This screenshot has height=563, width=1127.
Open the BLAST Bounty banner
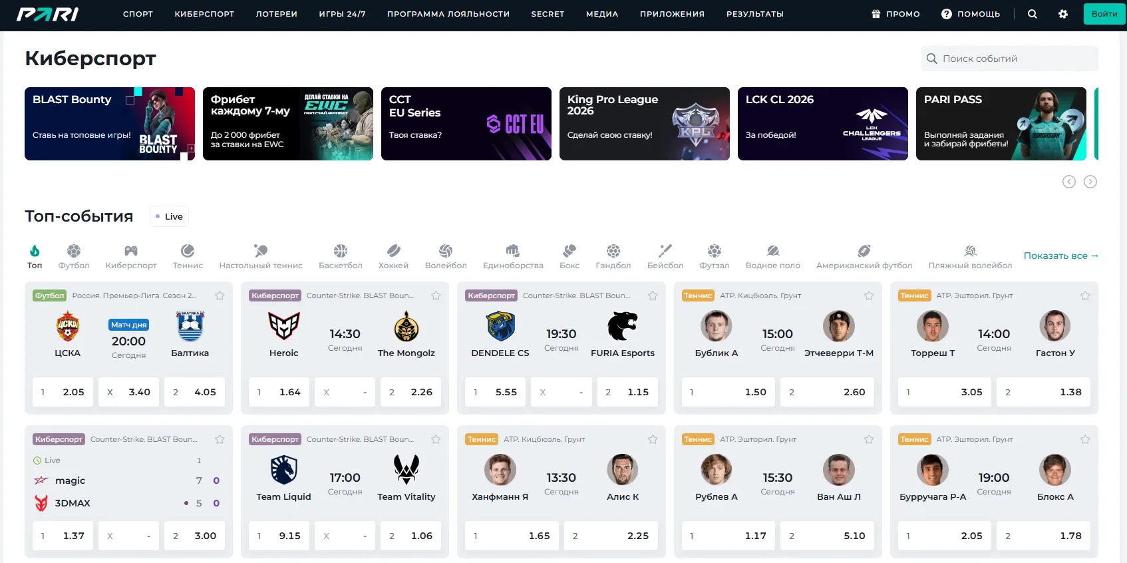click(x=110, y=124)
